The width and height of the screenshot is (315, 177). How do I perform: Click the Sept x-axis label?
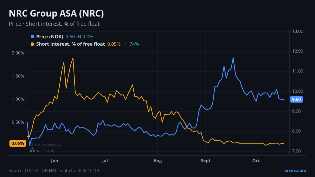coord(206,160)
